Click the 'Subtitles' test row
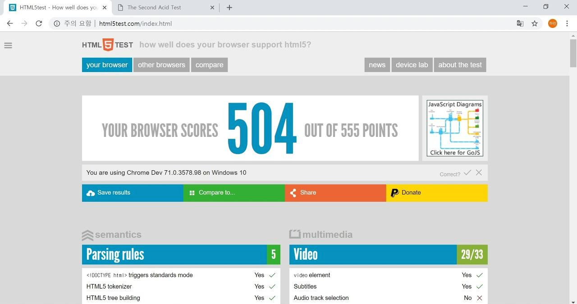This screenshot has width=577, height=304. click(x=389, y=286)
